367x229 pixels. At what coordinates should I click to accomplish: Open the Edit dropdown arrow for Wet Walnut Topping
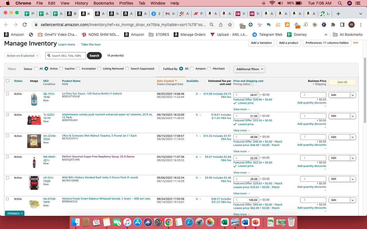(353, 137)
